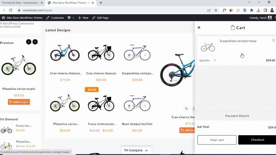Open Chrome profile avatar
Screen dimensions: 276x155
tap(272, 10)
